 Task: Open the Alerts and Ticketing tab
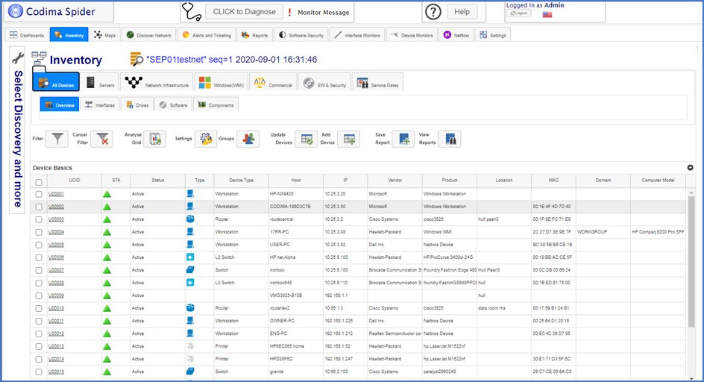[x=207, y=35]
